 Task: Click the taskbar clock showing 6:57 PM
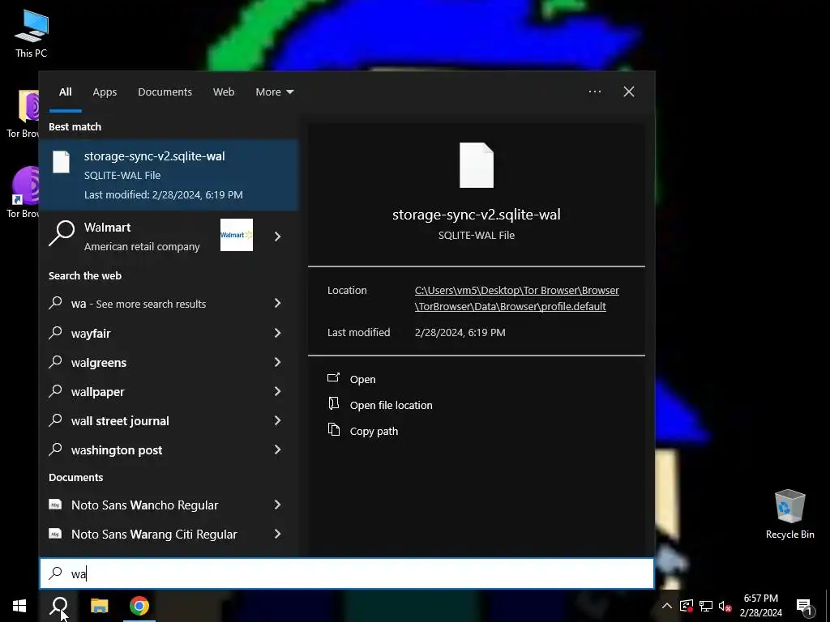(x=760, y=606)
